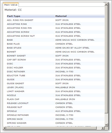This screenshot has width=112, height=133.
Task: Click the horizontal scrollbar thumb
Action: coord(51,128)
